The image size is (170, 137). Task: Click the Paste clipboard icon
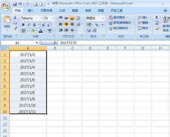(x=7, y=20)
